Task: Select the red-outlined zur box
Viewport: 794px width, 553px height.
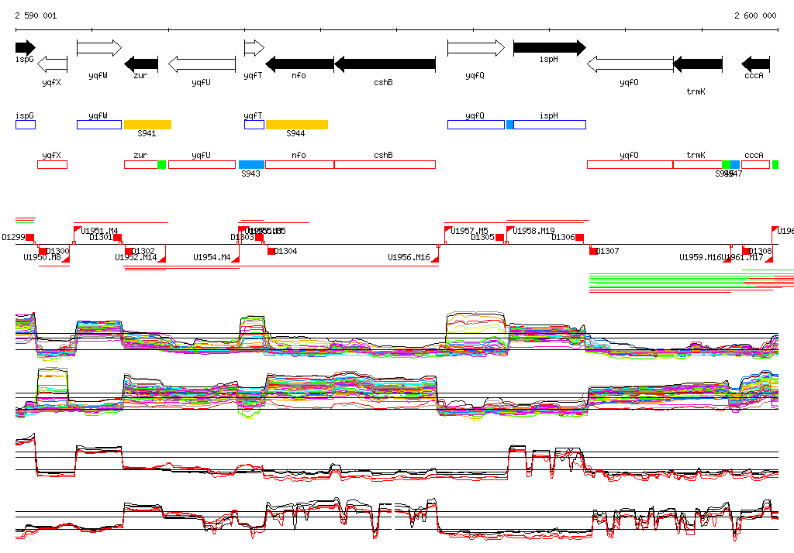Action: tap(141, 164)
